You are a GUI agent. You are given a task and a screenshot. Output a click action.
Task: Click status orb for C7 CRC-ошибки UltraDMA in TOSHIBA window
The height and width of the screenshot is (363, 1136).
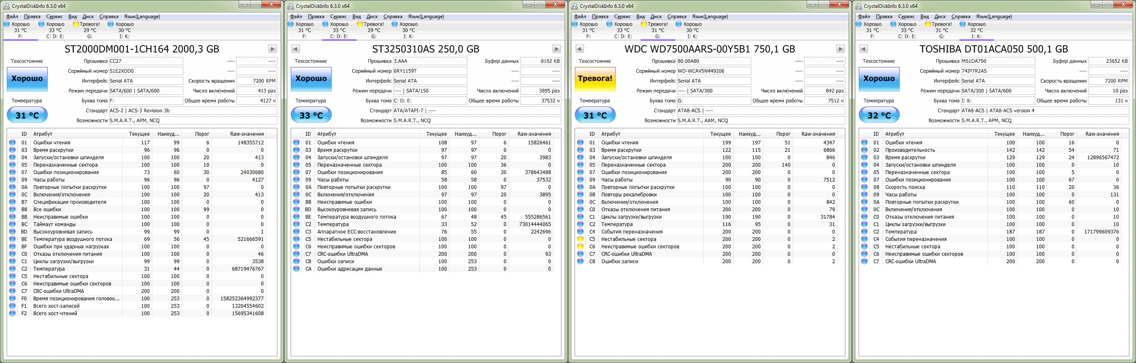864,261
